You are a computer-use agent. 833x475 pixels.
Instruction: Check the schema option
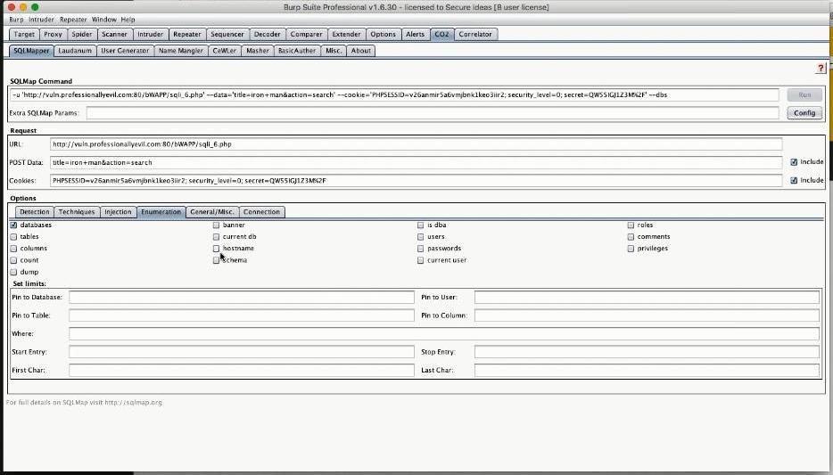click(216, 260)
